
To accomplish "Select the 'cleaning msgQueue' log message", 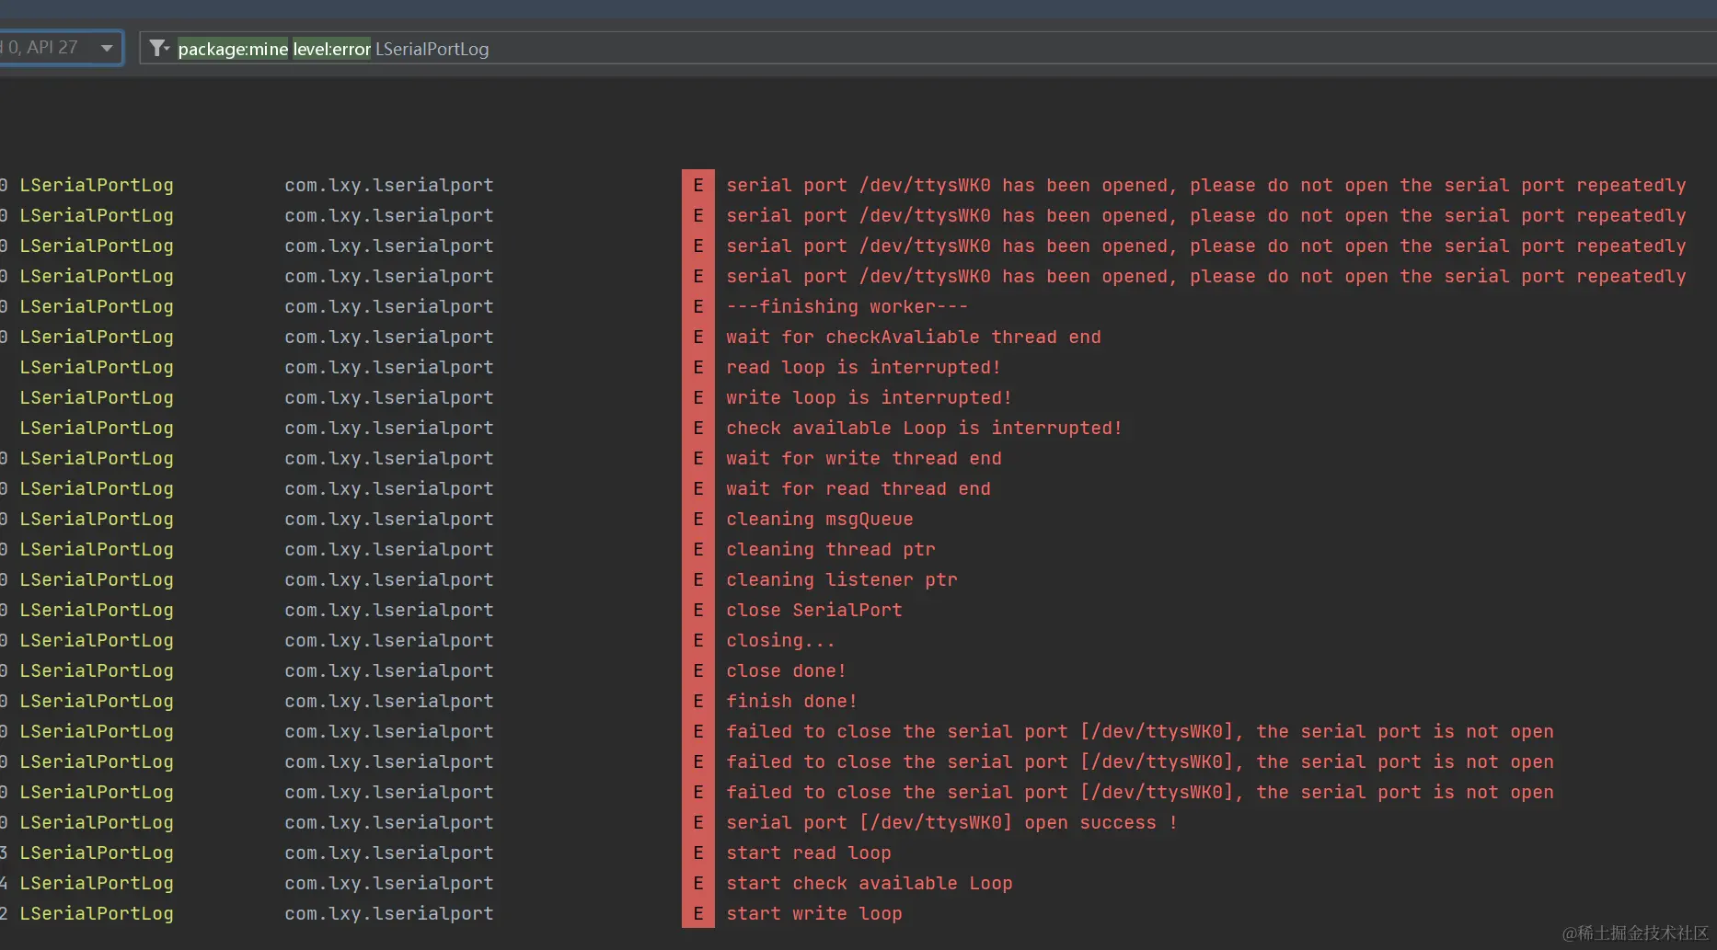I will click(x=820, y=519).
